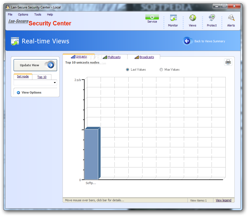
Task: Click the printer icon to print chart
Action: click(x=228, y=62)
